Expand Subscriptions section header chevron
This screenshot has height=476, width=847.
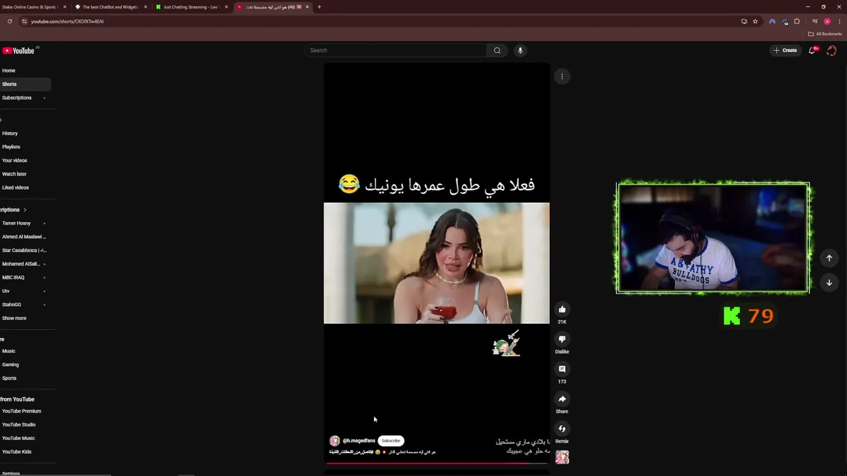pyautogui.click(x=24, y=210)
